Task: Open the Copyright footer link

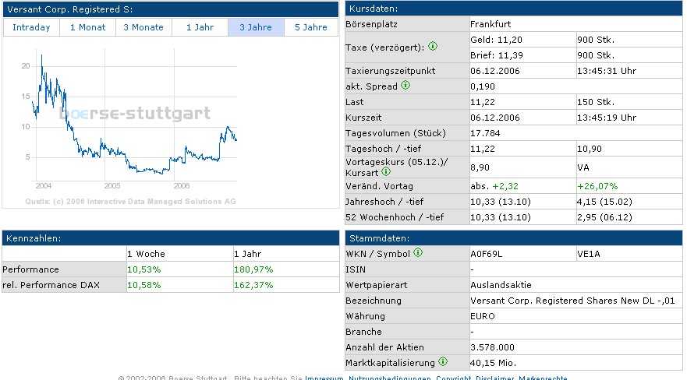Action: [x=453, y=378]
